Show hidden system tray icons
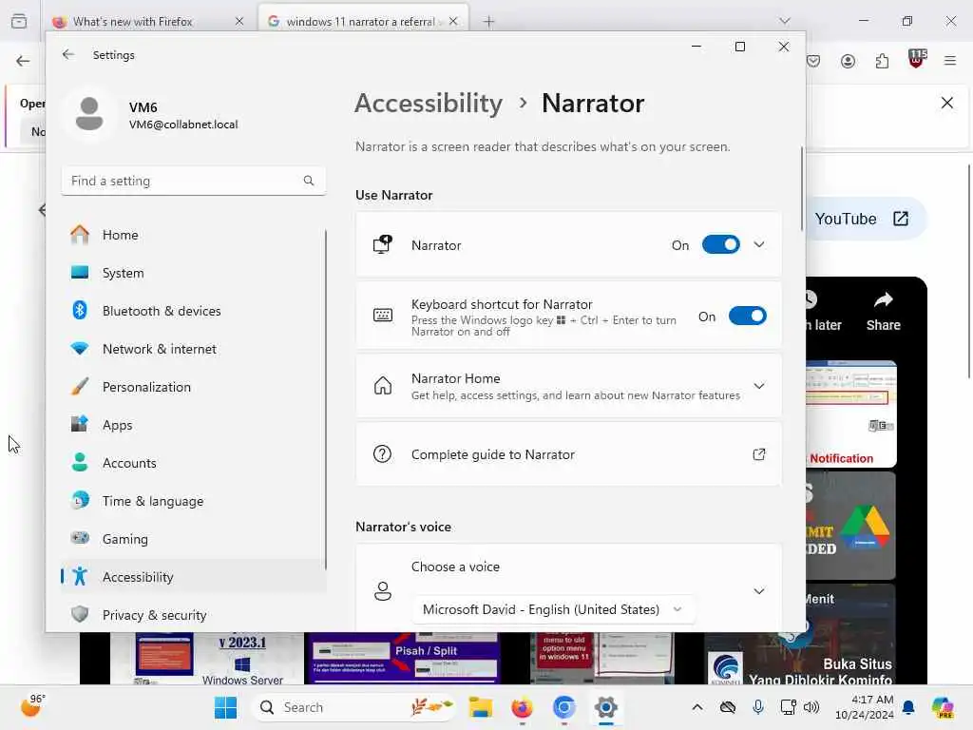This screenshot has height=730, width=973. click(x=696, y=707)
